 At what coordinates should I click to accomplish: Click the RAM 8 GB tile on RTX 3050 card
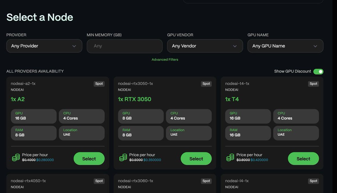(x=141, y=133)
